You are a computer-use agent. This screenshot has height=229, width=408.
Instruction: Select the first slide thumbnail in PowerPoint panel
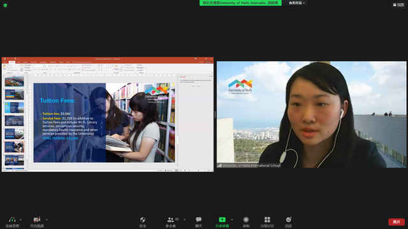click(14, 81)
